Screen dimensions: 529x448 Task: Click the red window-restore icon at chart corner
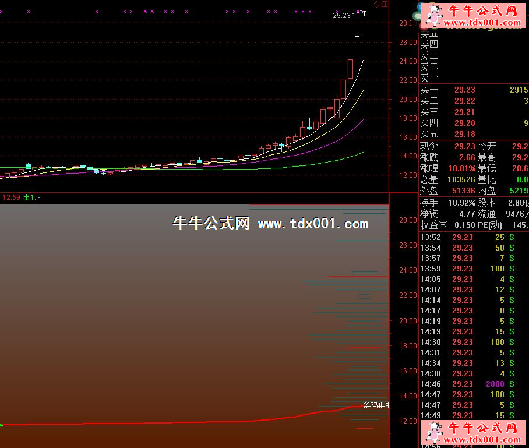click(x=386, y=3)
